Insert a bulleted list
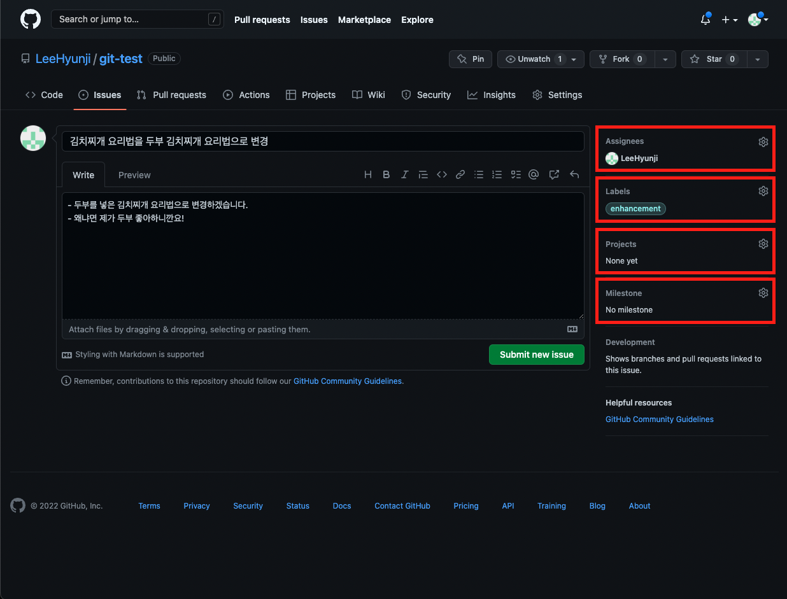This screenshot has height=599, width=787. pyautogui.click(x=479, y=174)
